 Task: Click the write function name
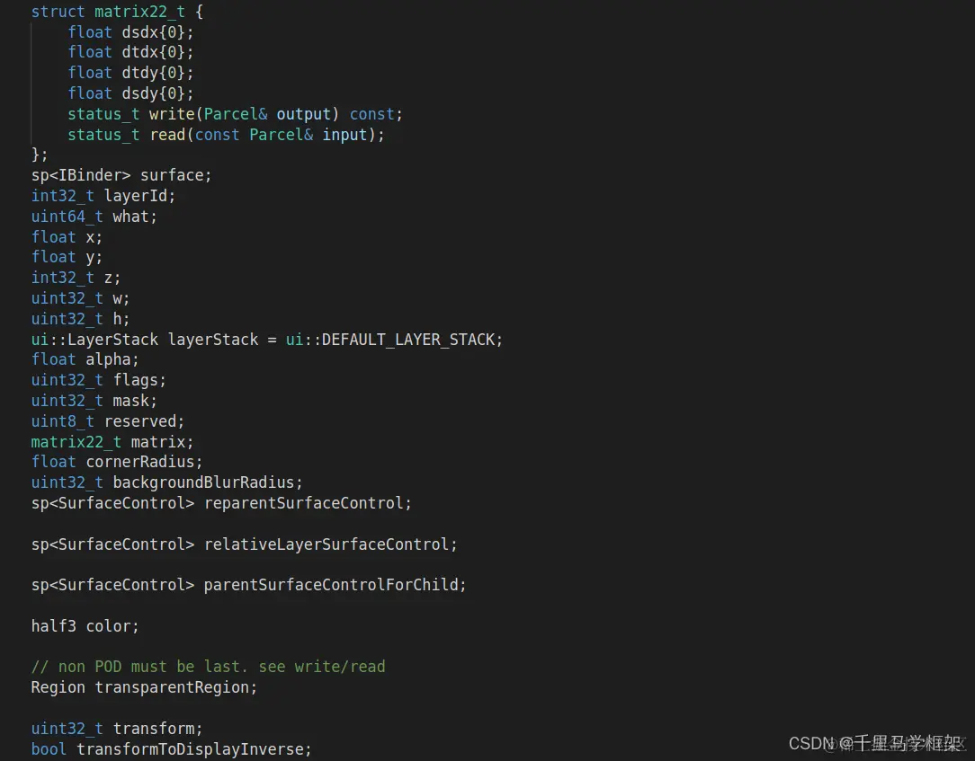pos(172,114)
